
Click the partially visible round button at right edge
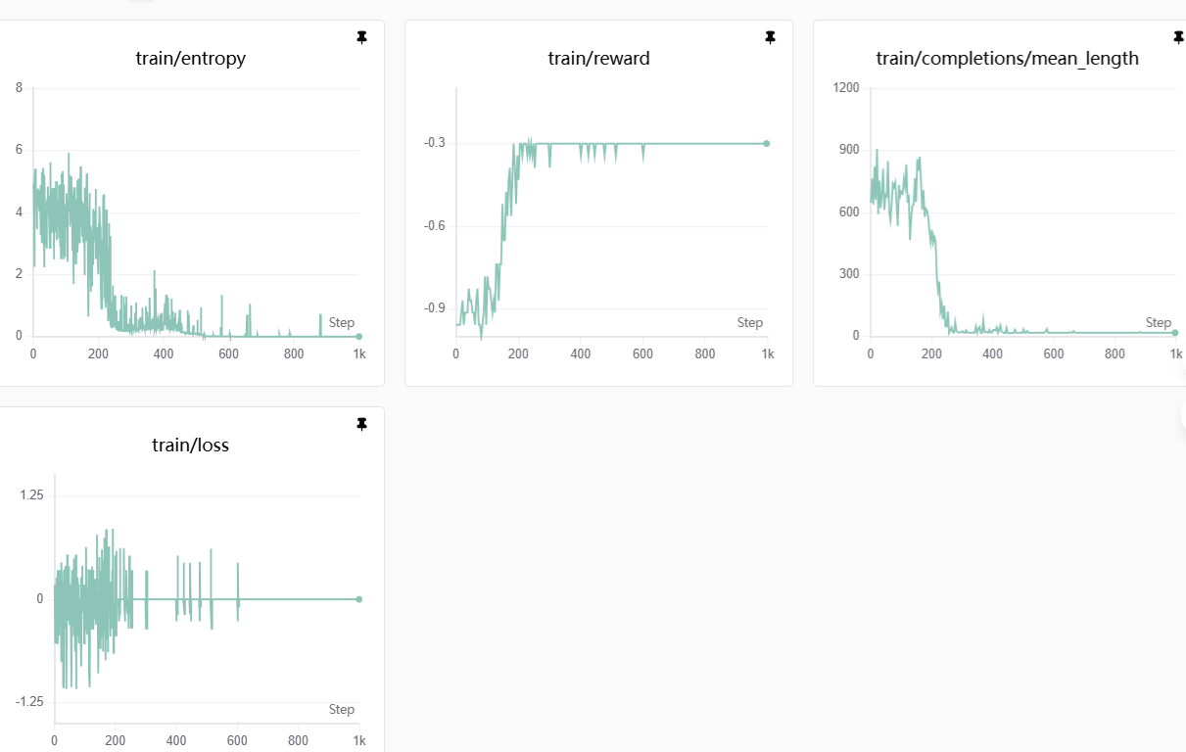pyautogui.click(x=1183, y=415)
